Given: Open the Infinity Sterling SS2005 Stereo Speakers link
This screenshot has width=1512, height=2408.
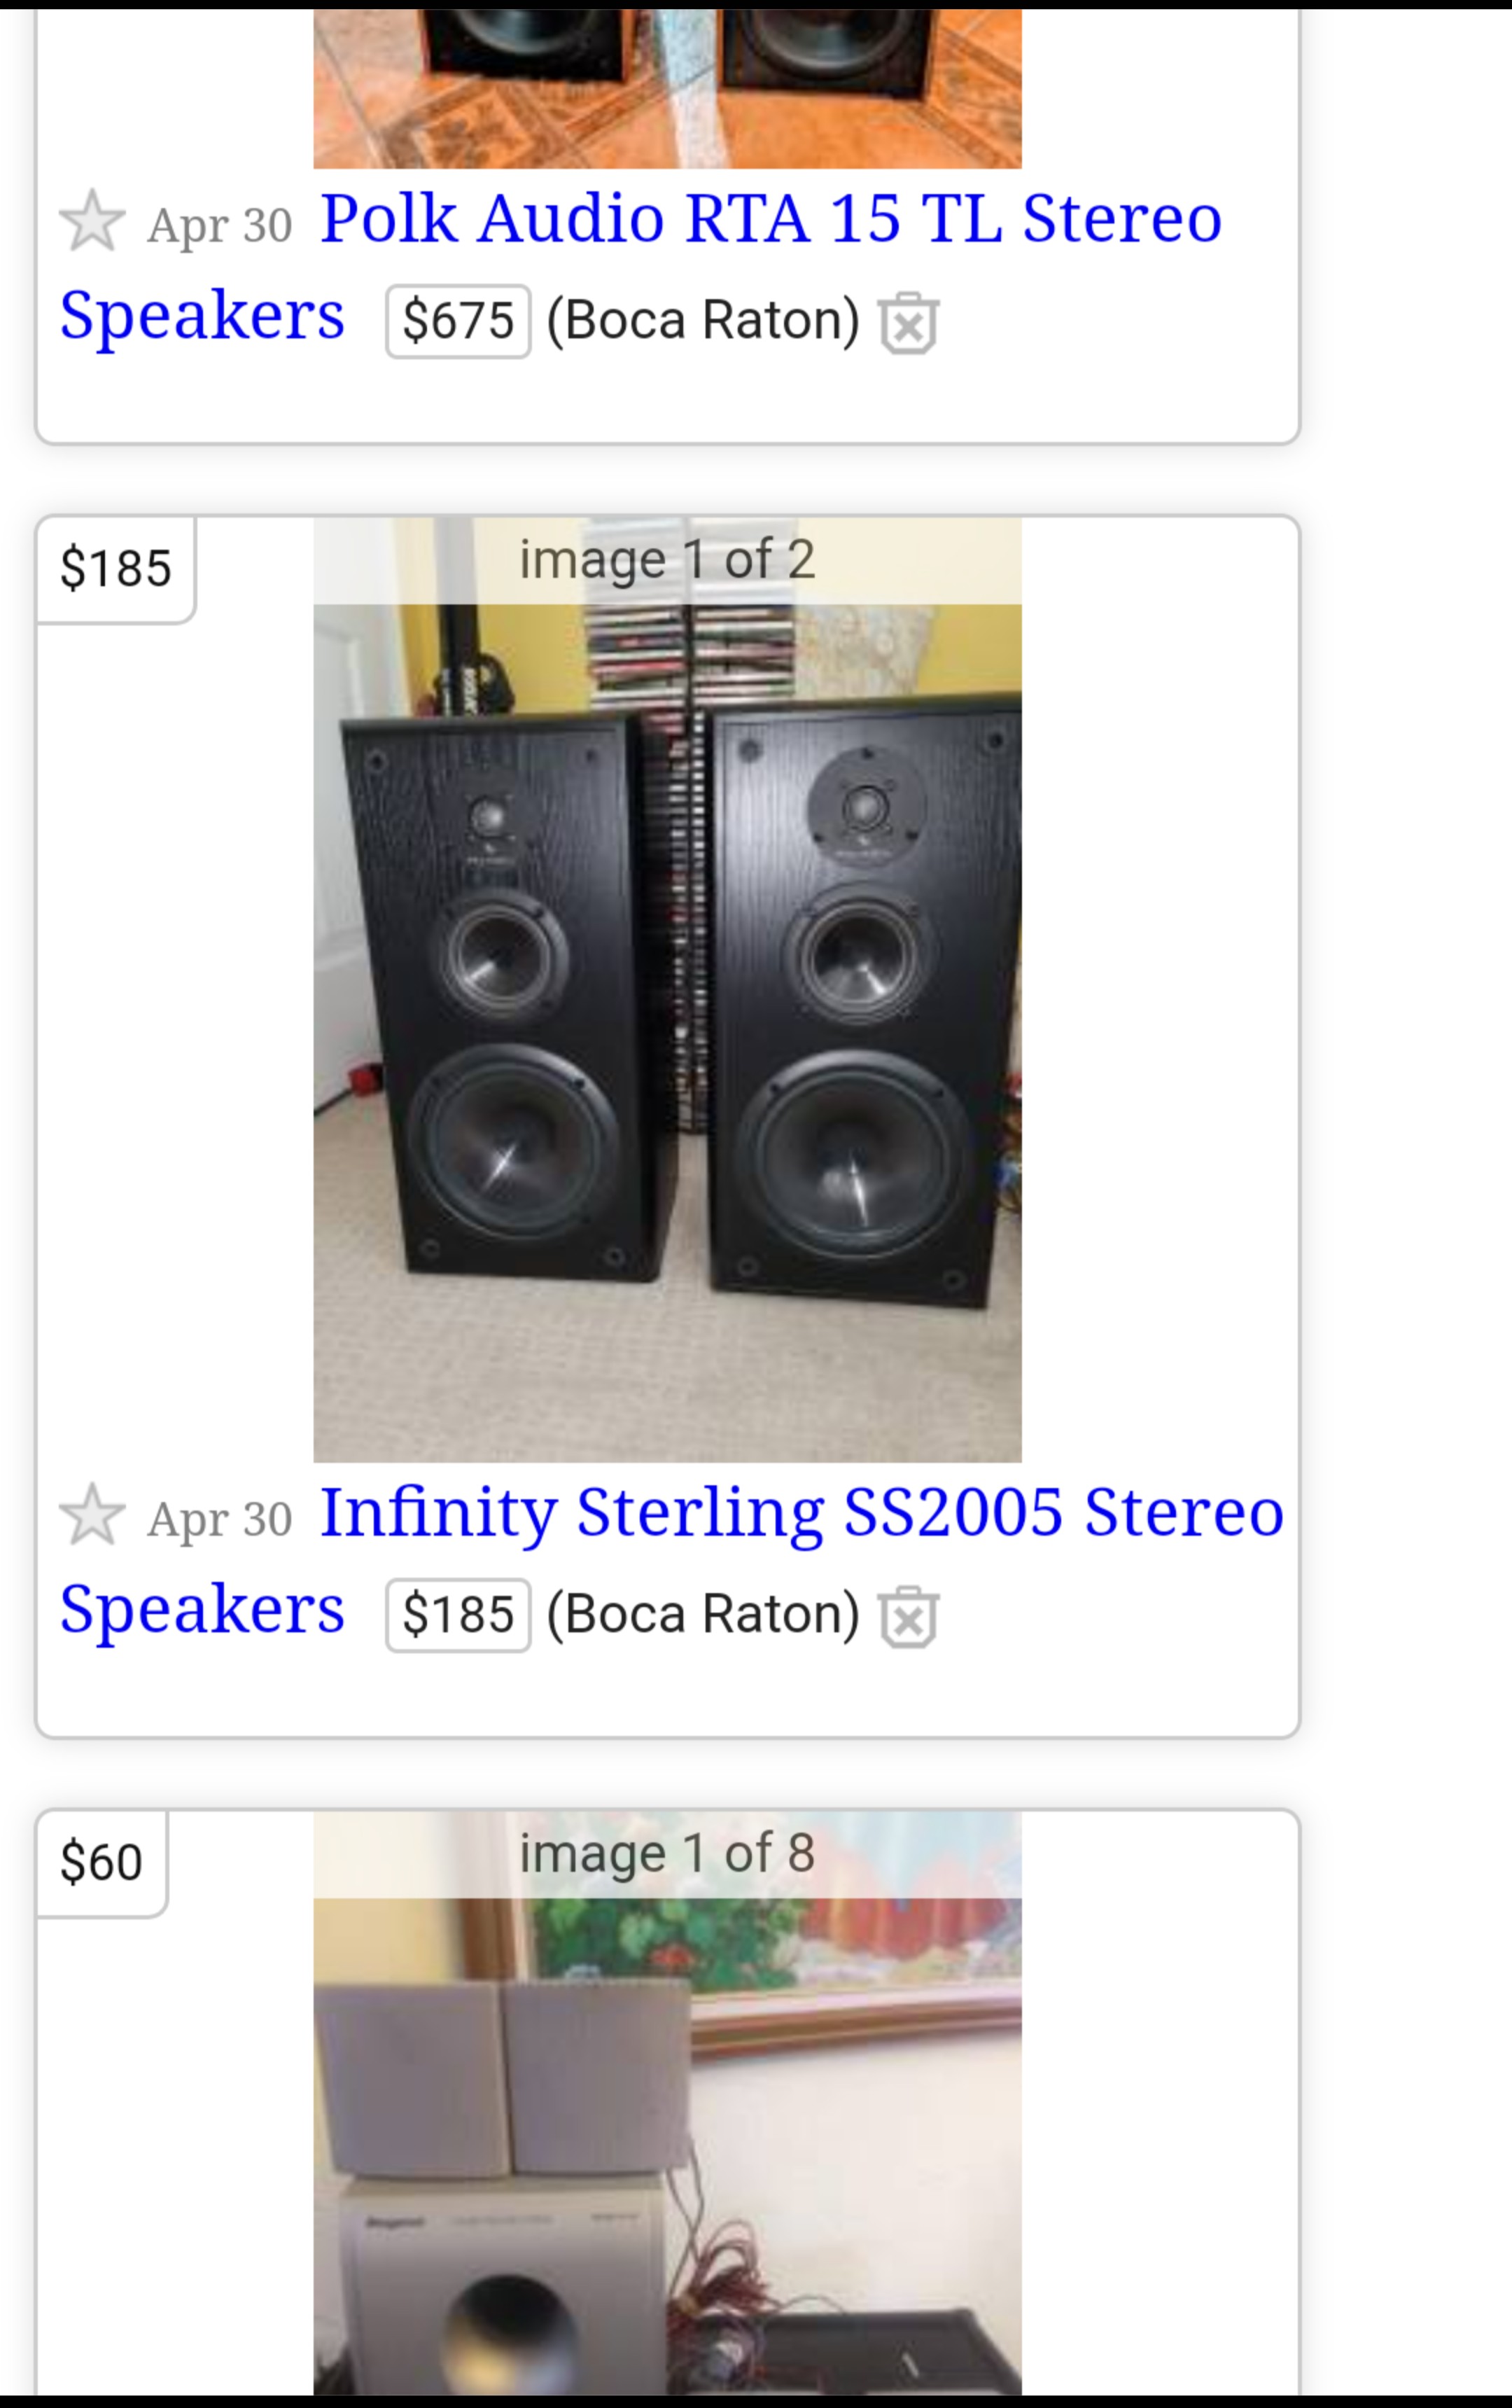Looking at the screenshot, I should click(800, 1511).
